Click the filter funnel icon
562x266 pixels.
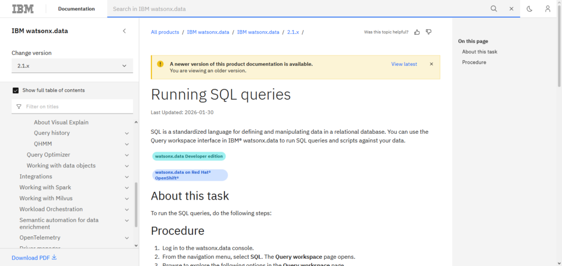[19, 107]
